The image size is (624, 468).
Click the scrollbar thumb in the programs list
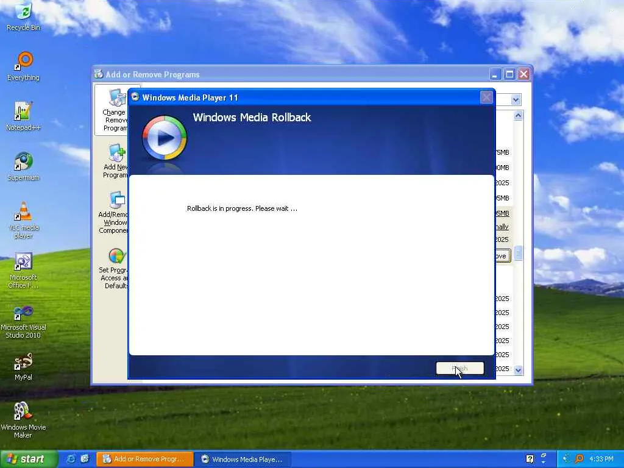[x=518, y=253]
